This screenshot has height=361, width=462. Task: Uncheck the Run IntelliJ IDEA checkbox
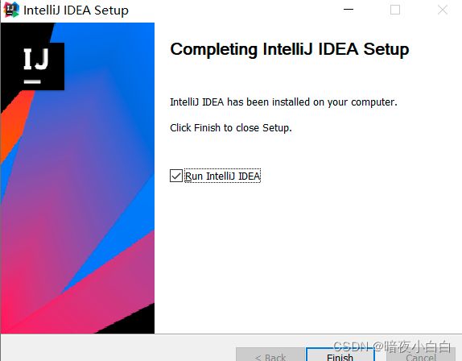tap(176, 176)
